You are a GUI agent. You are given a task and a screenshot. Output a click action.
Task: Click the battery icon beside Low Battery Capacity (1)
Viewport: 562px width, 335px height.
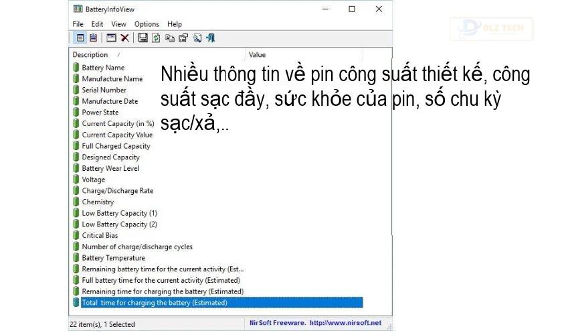[76, 213]
